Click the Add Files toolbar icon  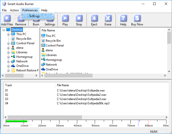(7, 18)
